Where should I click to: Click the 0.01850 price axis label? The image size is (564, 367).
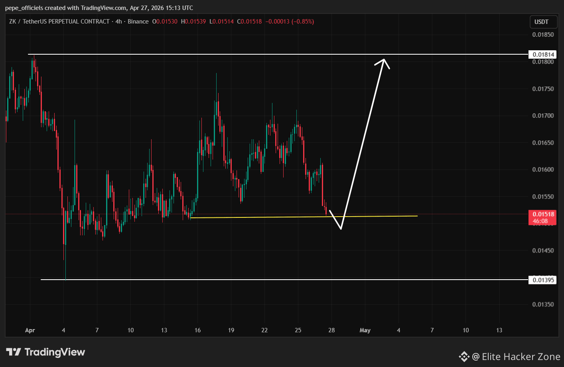click(543, 35)
